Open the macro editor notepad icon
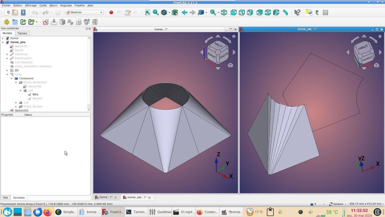 pyautogui.click(x=128, y=12)
